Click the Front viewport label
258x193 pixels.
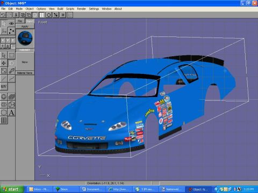click(x=43, y=22)
